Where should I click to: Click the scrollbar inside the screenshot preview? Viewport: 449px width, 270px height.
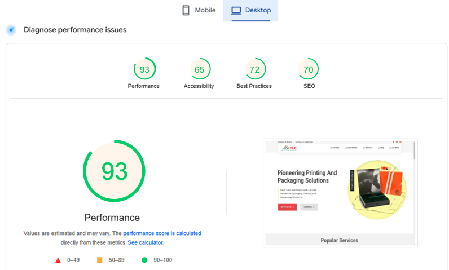point(414,151)
